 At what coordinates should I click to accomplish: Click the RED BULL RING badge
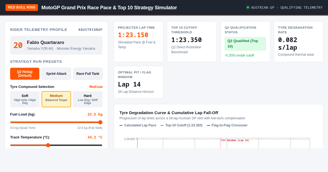[x=22, y=7]
